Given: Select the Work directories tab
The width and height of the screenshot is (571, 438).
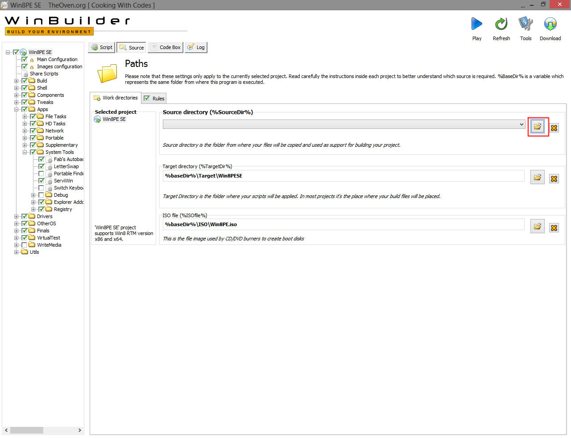Looking at the screenshot, I should [116, 98].
